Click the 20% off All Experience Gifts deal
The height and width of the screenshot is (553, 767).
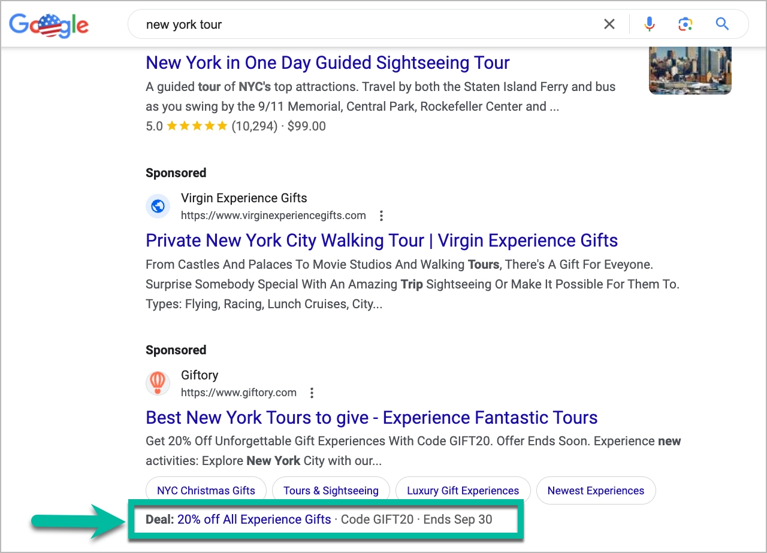click(253, 519)
